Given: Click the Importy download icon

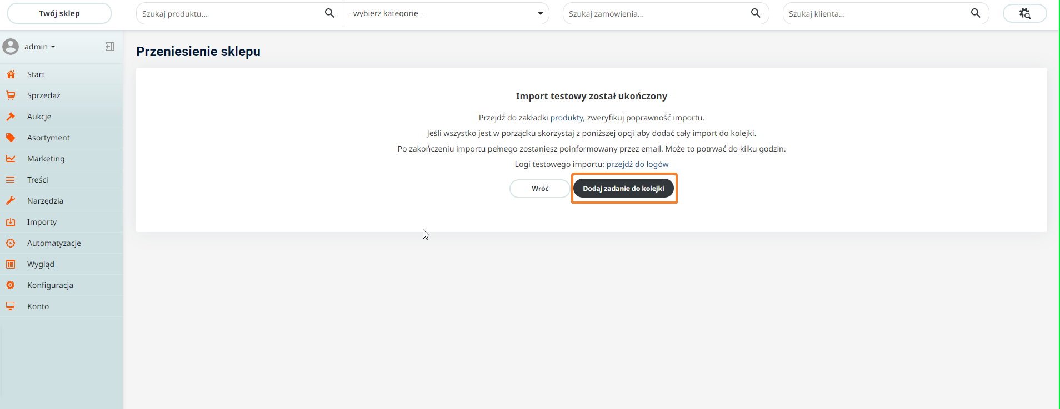Looking at the screenshot, I should coord(11,222).
